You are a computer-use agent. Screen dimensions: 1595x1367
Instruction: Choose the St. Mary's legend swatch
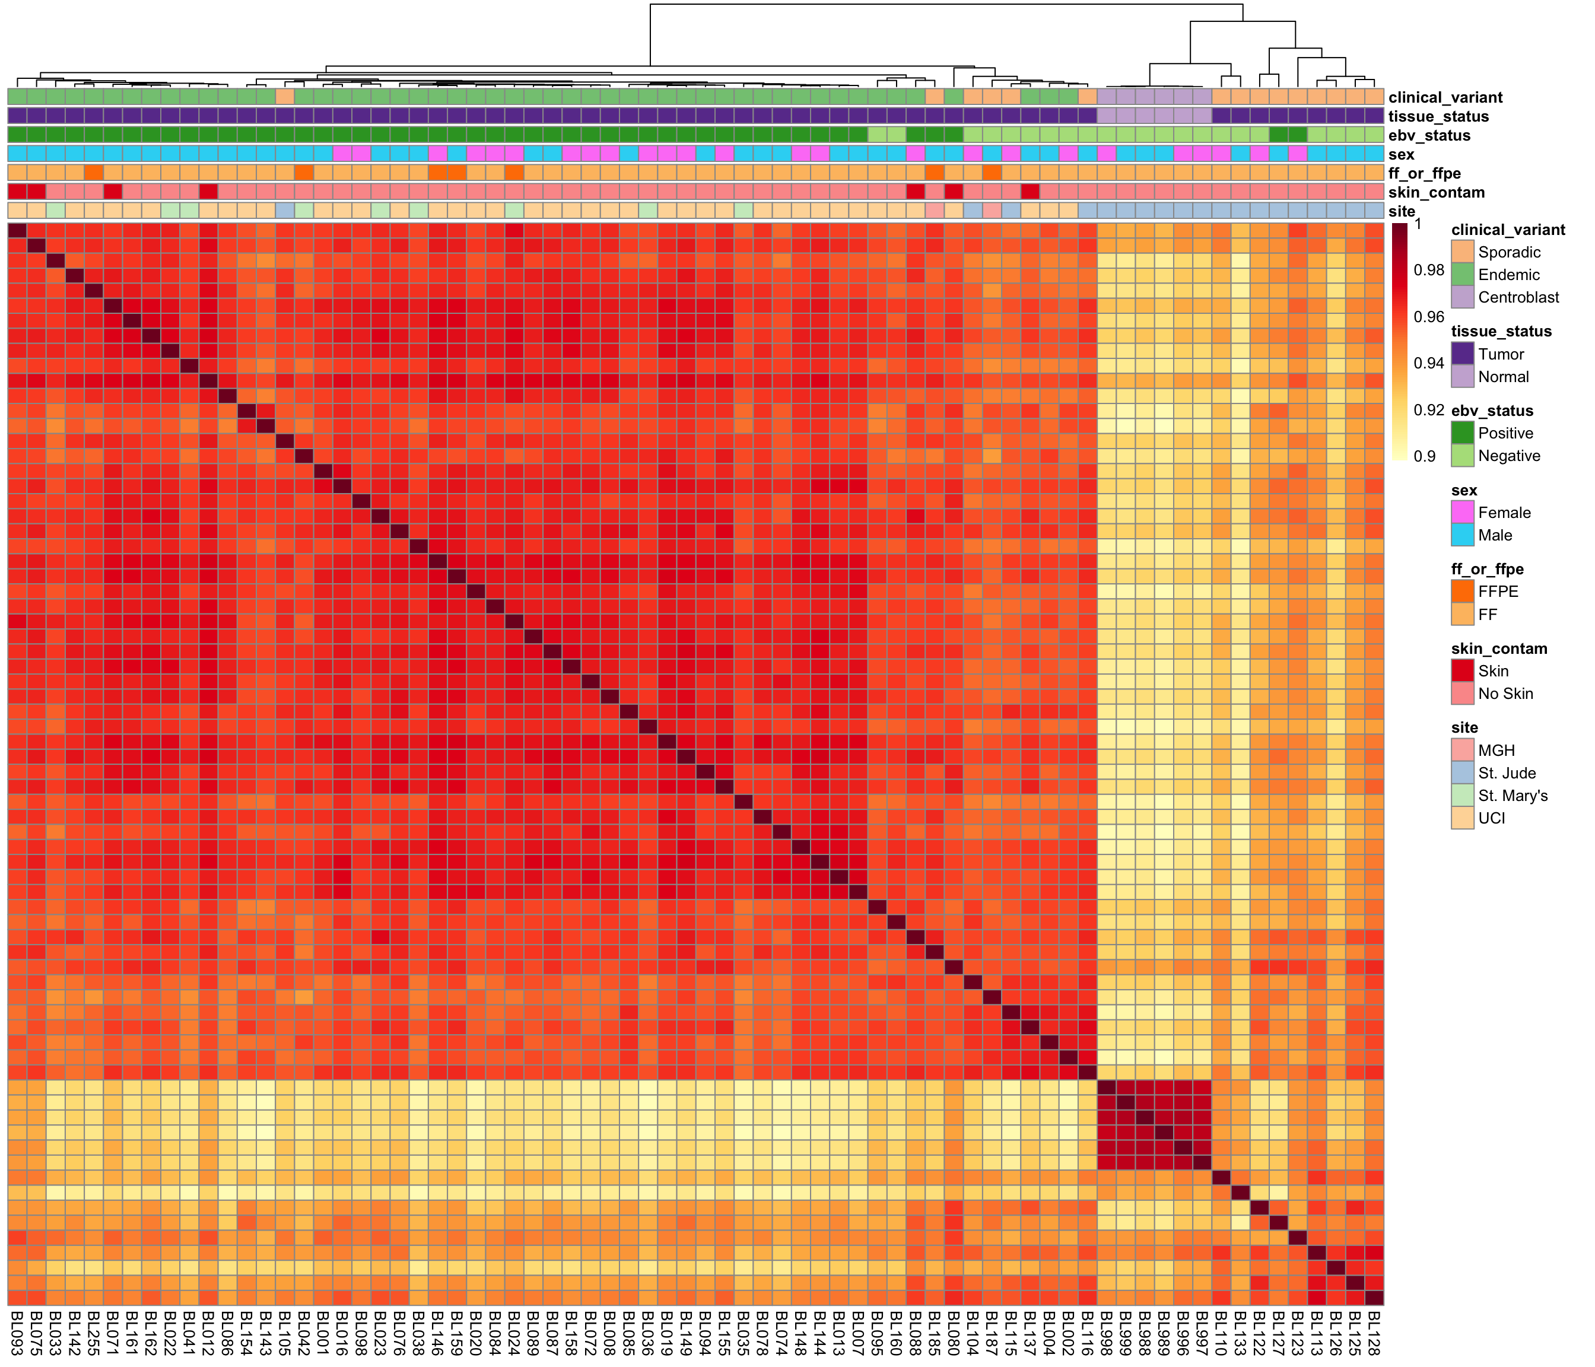(1463, 796)
